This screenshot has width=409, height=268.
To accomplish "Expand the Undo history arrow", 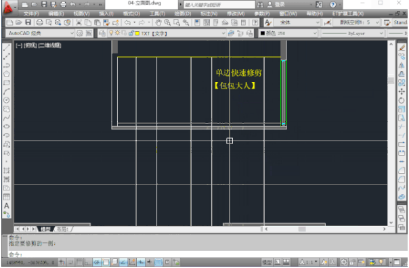I will click(x=135, y=23).
